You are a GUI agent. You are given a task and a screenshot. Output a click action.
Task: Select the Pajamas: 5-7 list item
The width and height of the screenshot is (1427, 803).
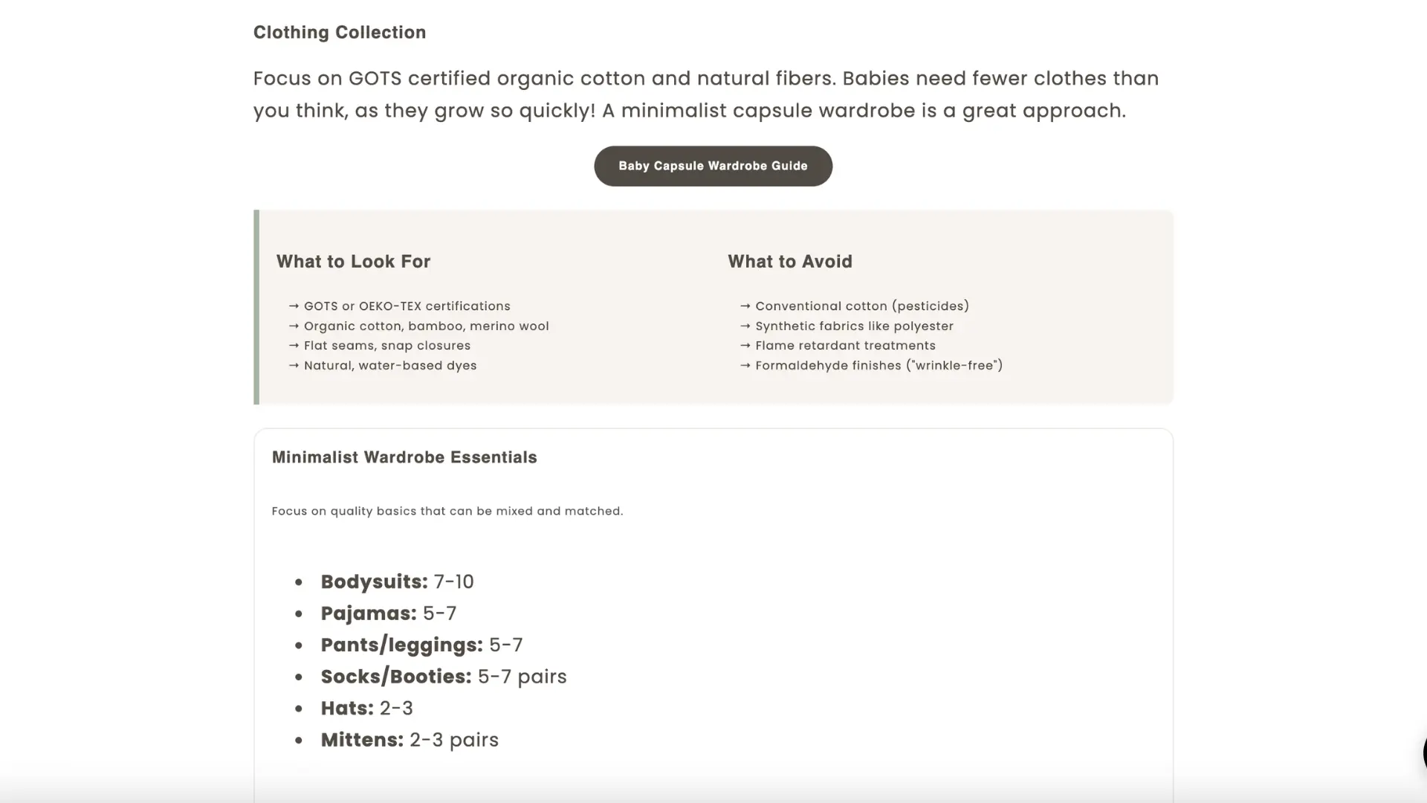(x=388, y=614)
